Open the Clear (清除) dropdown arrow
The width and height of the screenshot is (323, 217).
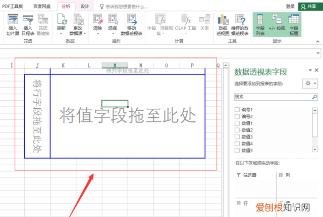pyautogui.click(x=98, y=33)
